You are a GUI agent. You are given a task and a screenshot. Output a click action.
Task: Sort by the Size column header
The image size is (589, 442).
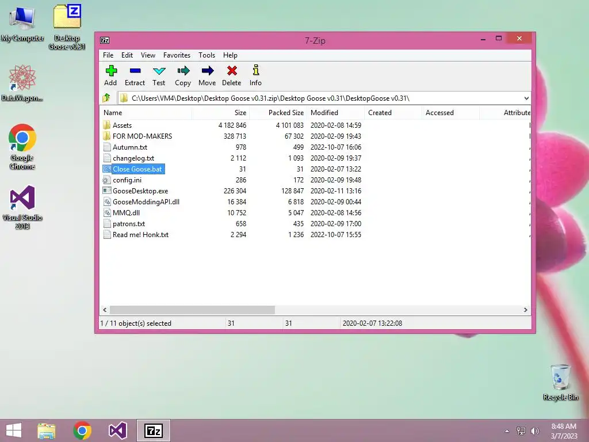pyautogui.click(x=220, y=113)
